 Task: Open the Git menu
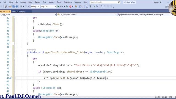pyautogui.click(x=16, y=2)
